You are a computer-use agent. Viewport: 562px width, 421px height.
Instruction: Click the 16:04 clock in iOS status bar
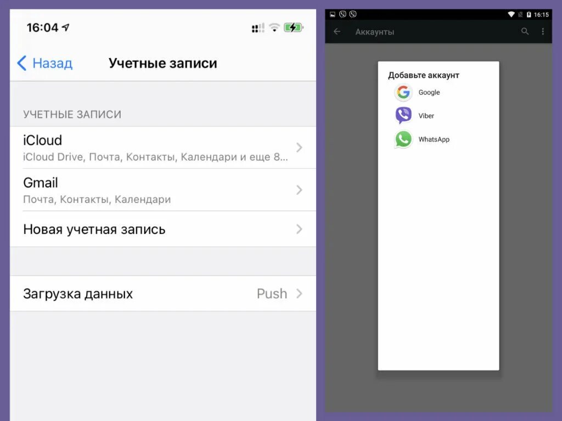pos(42,27)
